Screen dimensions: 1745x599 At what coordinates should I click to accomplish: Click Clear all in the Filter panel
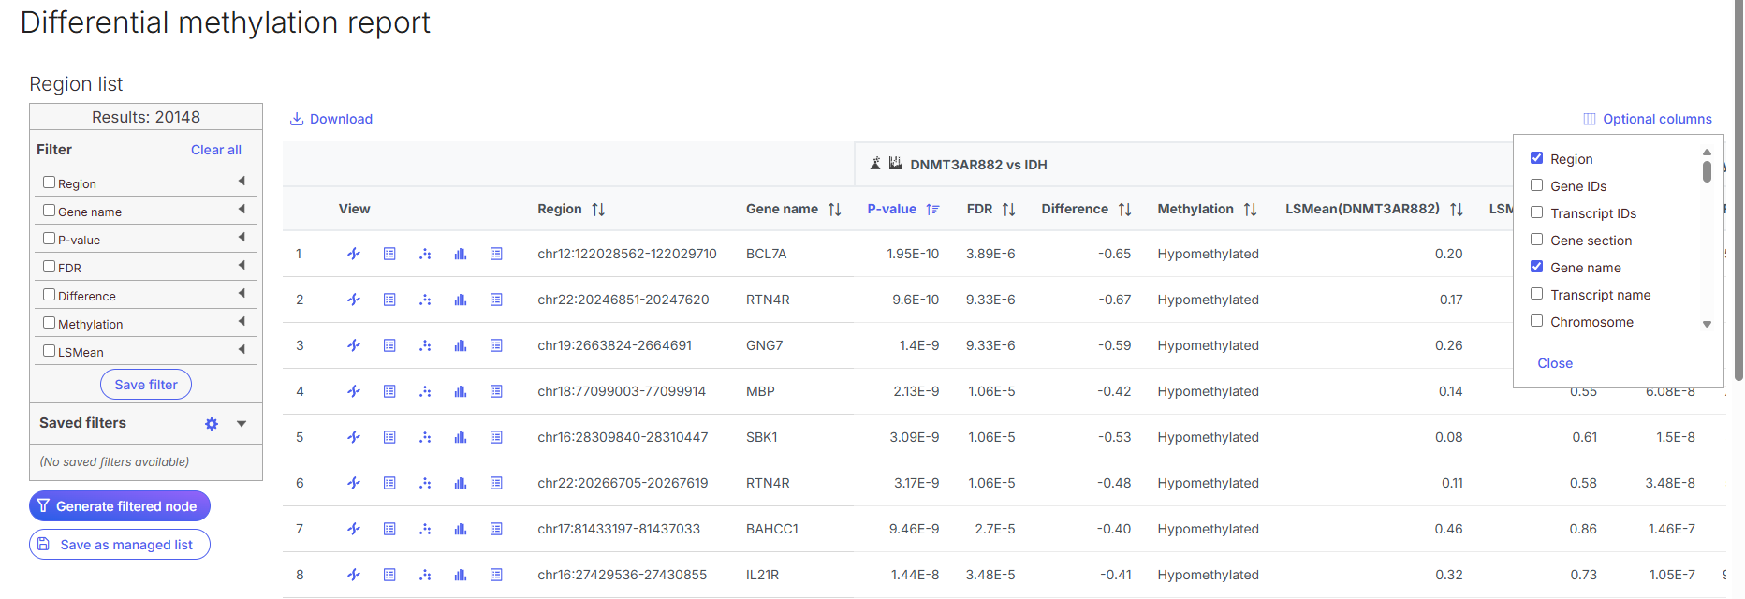(216, 150)
